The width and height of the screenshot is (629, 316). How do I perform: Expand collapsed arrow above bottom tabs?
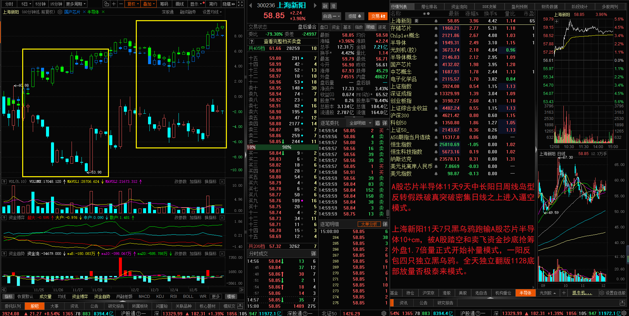point(123,301)
